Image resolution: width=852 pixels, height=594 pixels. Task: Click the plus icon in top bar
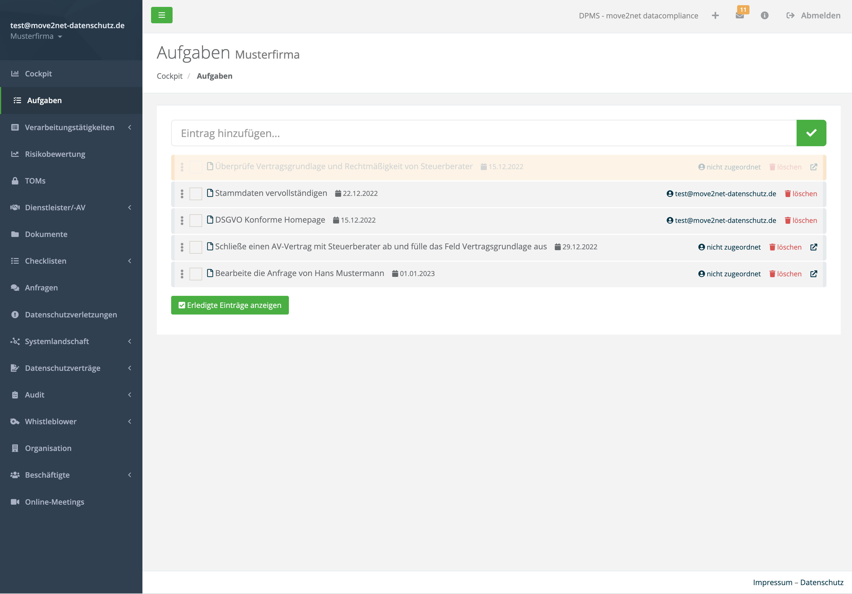(x=715, y=15)
